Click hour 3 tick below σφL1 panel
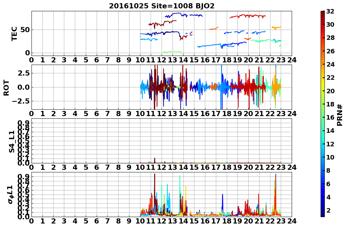Image resolution: width=346 pixels, height=228 pixels. pyautogui.click(x=64, y=221)
